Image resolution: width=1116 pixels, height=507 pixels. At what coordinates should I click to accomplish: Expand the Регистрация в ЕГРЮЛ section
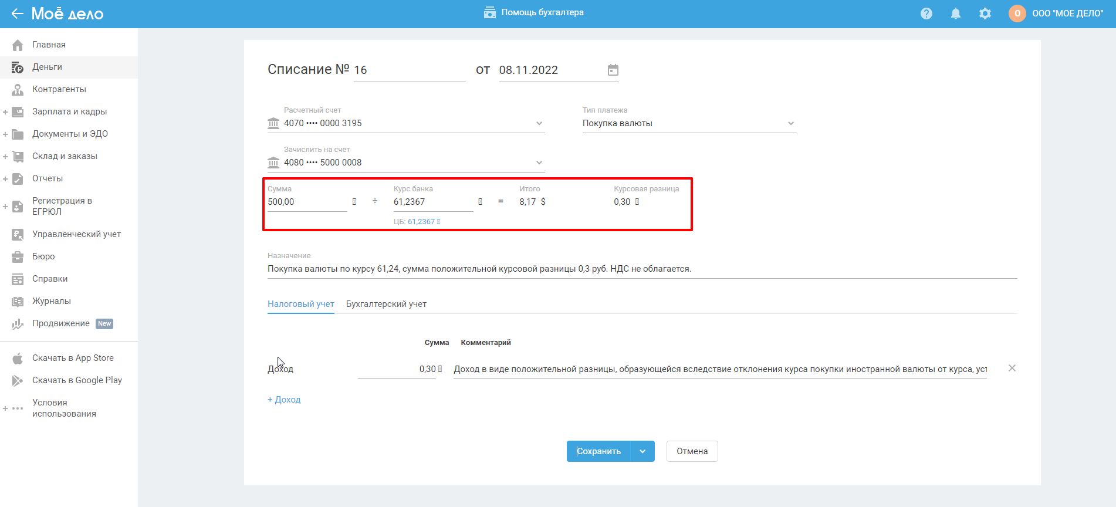5,206
